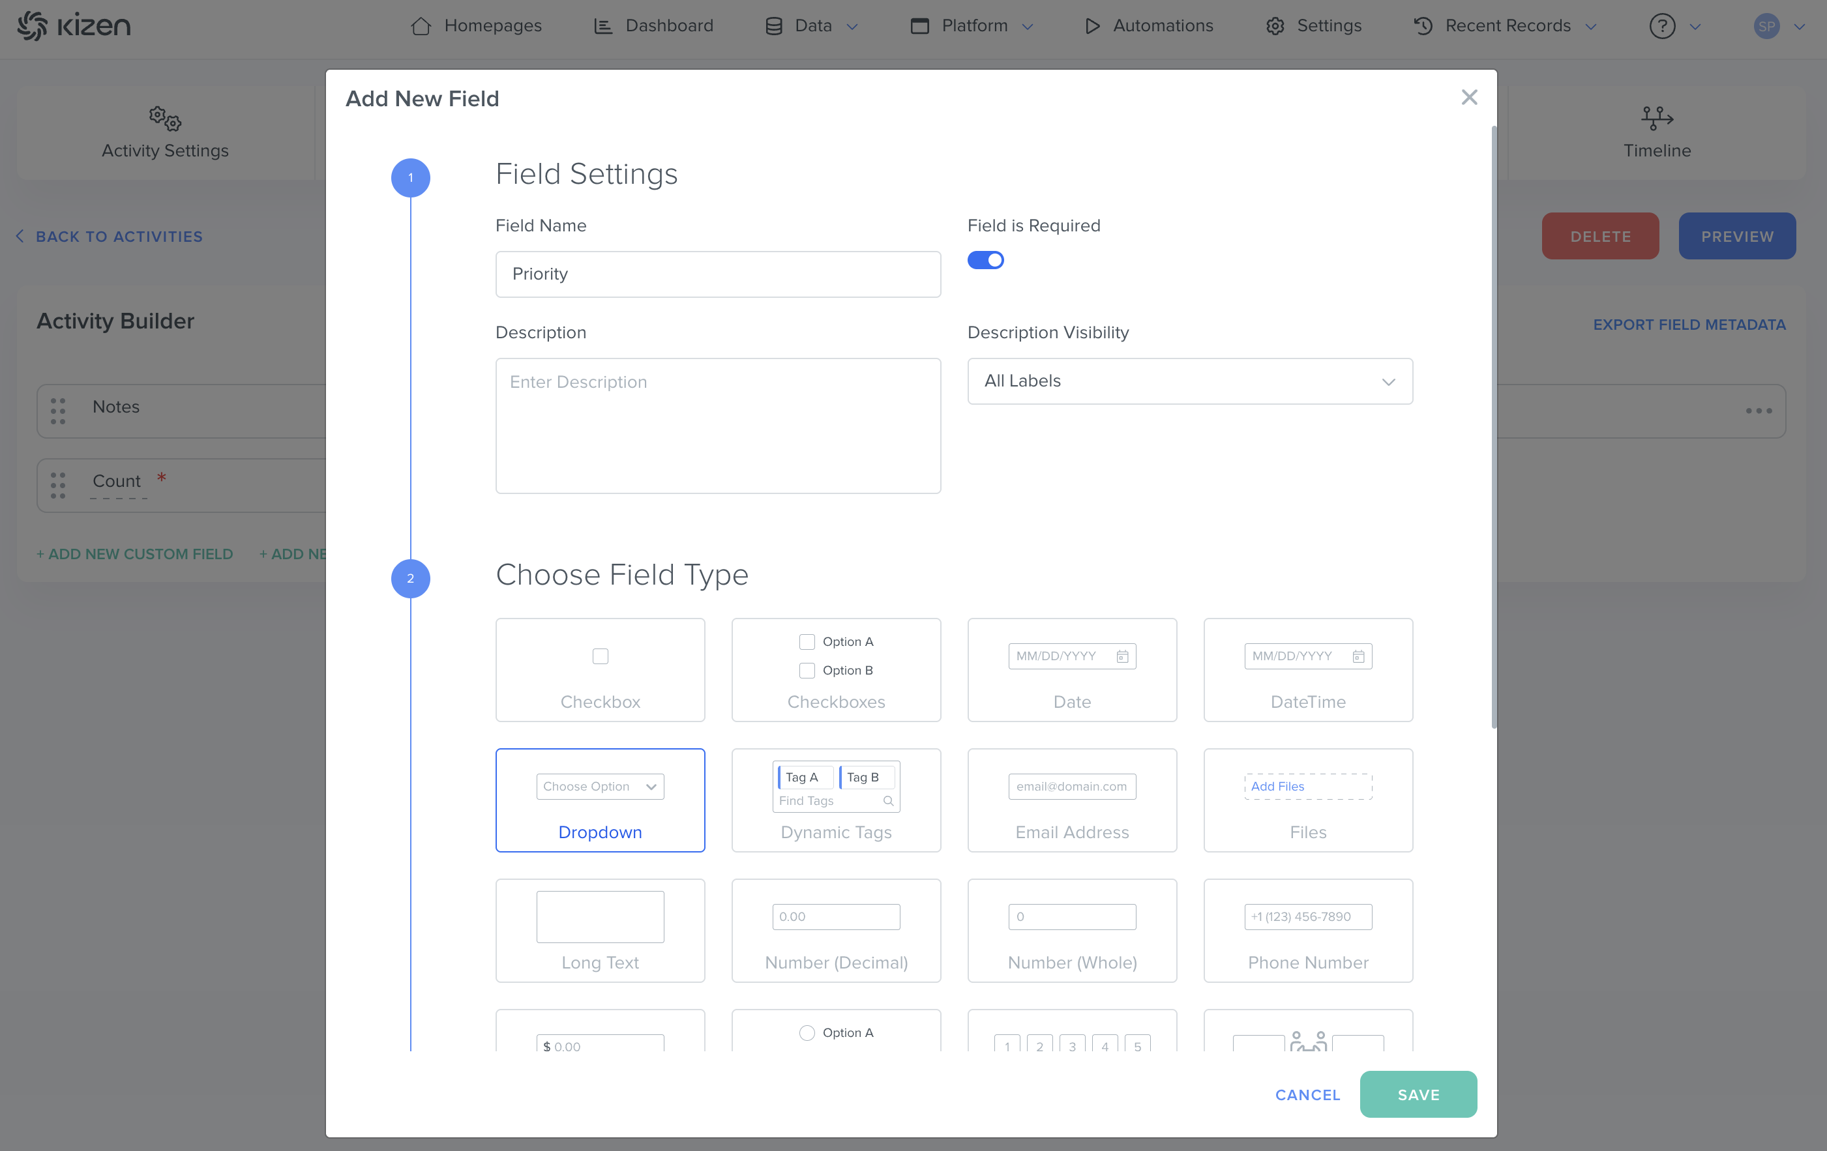Click the Kizen logo icon

tap(33, 26)
